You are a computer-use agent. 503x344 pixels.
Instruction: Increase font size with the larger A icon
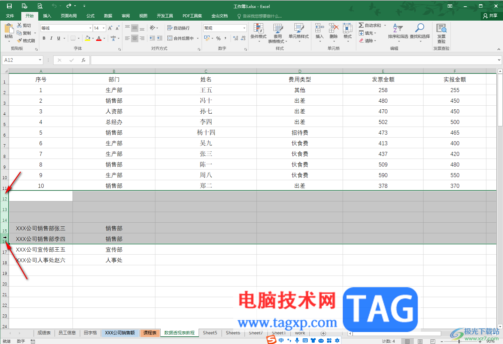tap(110, 28)
